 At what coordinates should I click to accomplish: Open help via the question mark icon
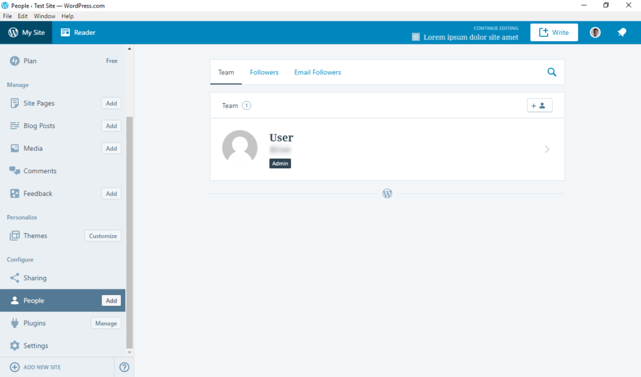124,368
